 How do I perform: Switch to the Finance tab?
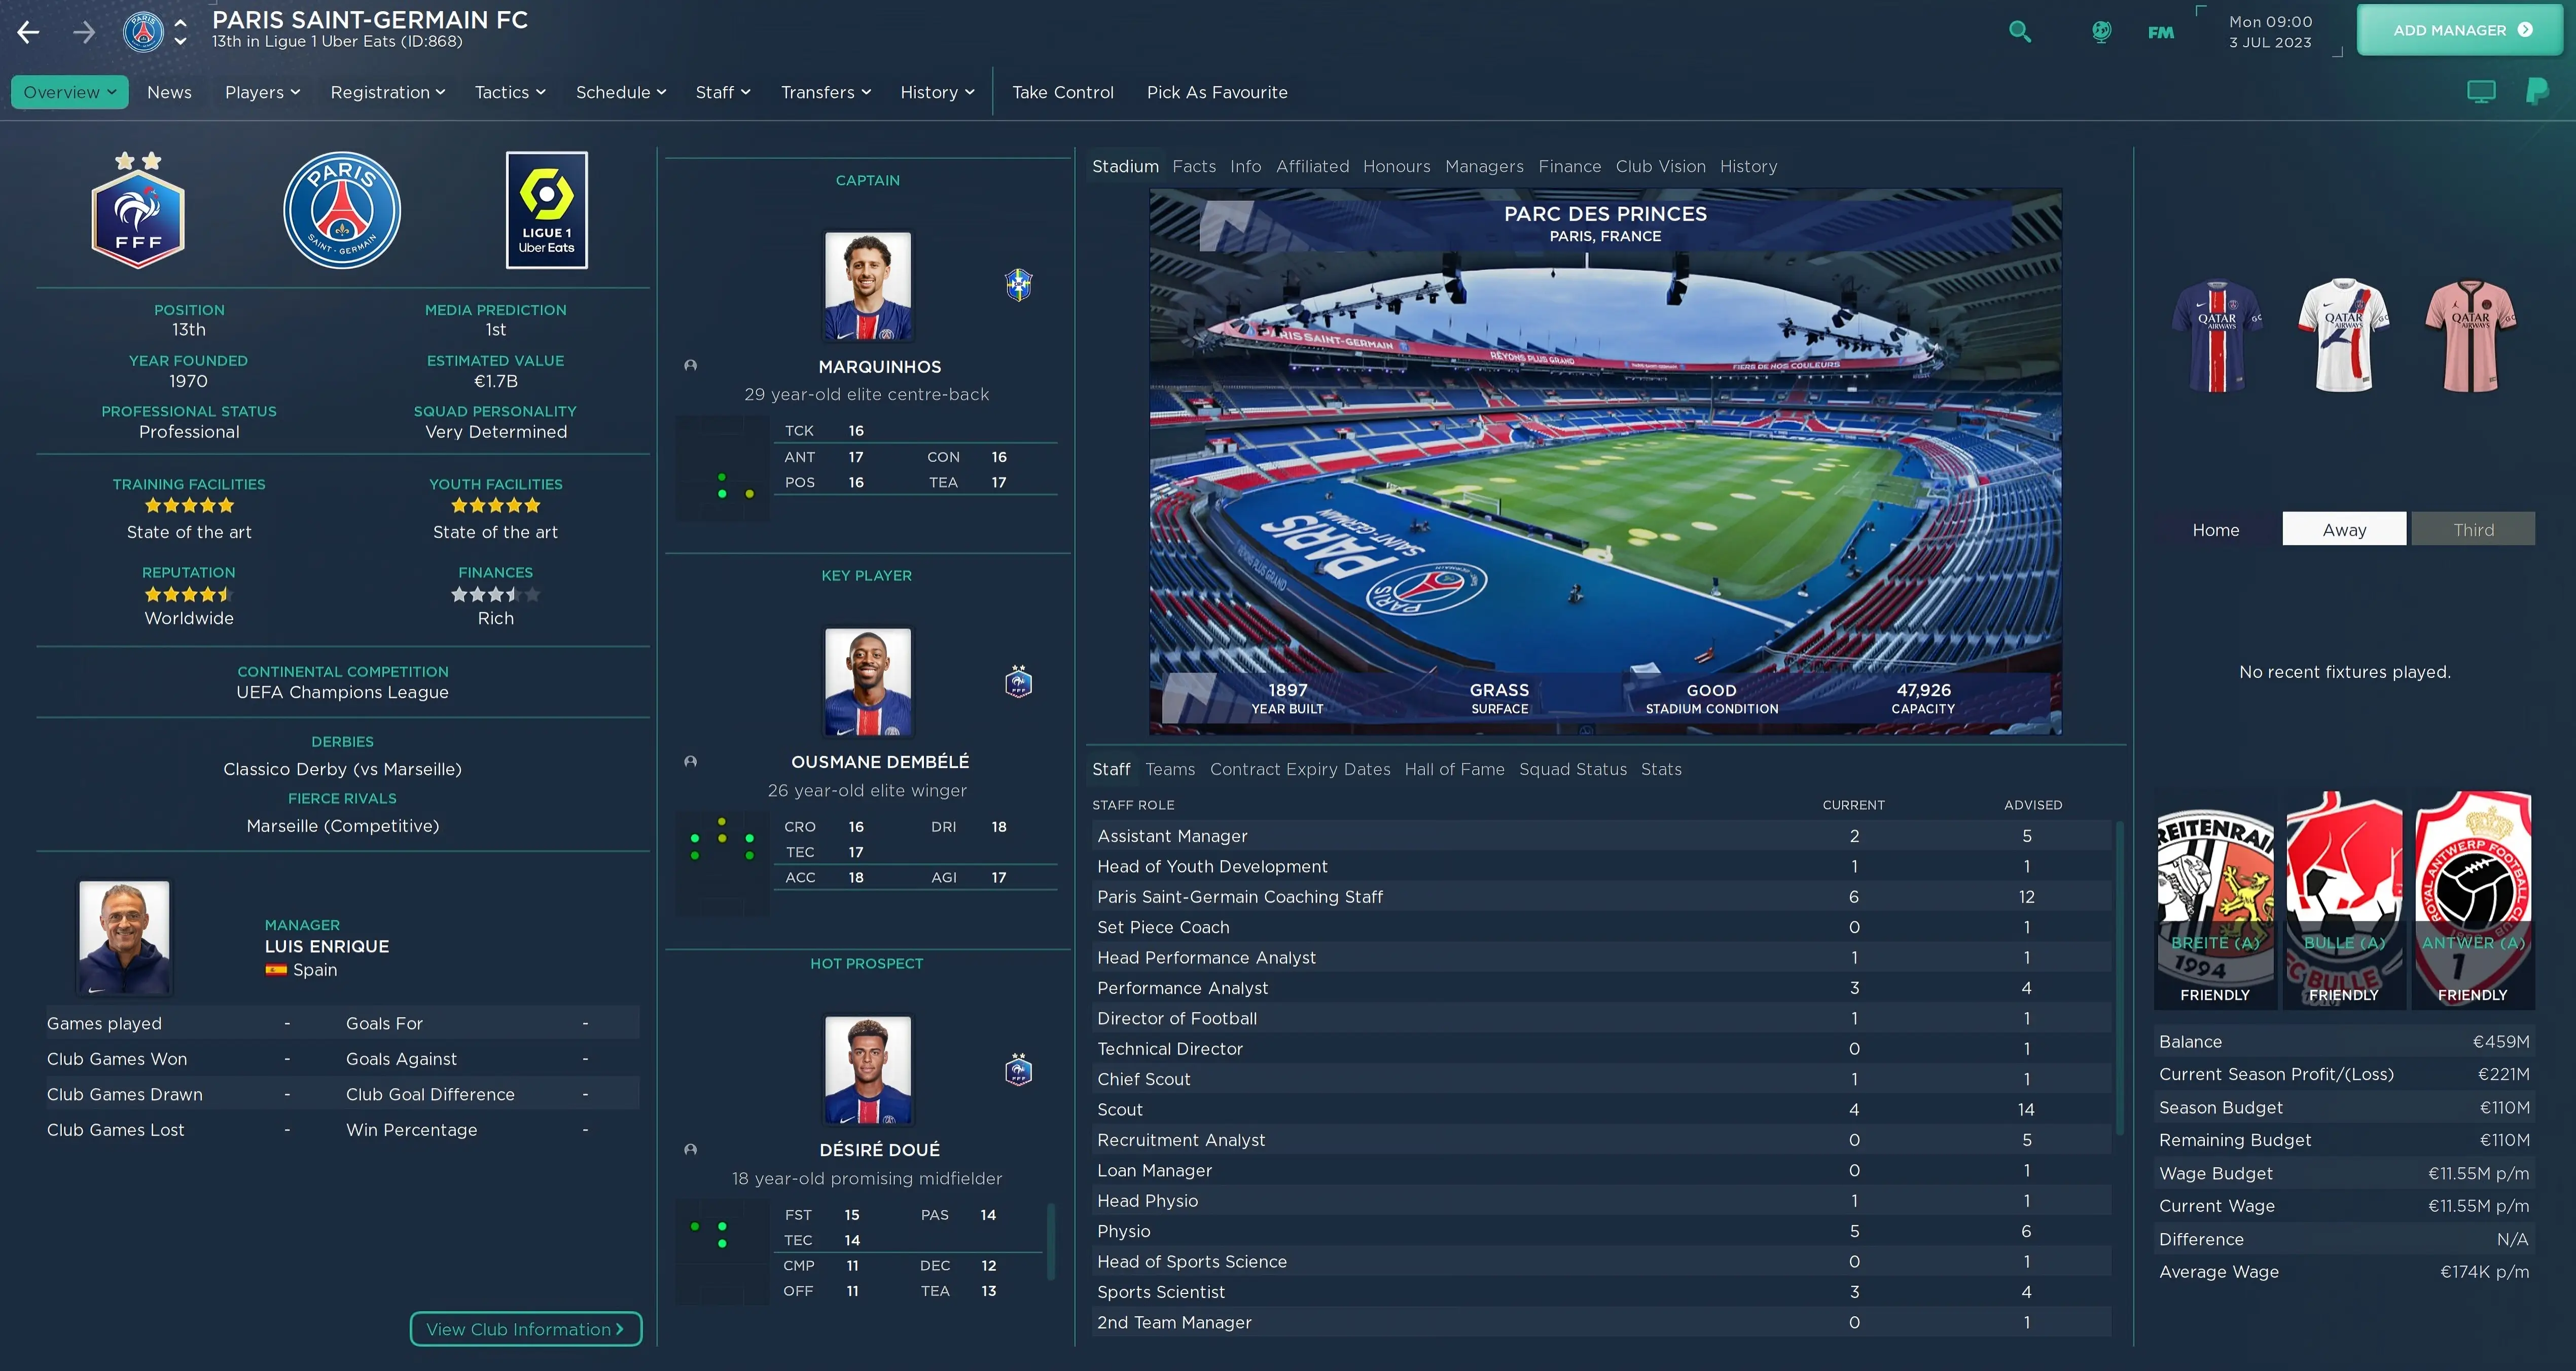click(1569, 166)
